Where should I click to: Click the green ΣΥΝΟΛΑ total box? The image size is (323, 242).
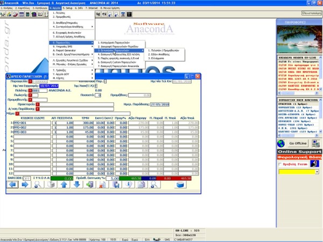click(62, 179)
